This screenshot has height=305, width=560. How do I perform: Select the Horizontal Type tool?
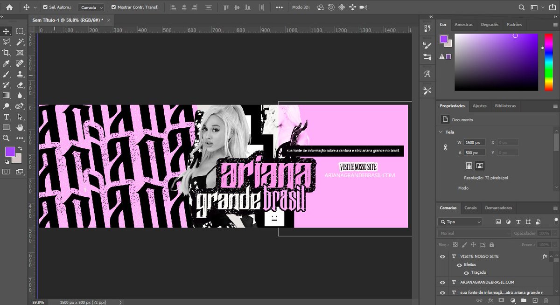(6, 117)
